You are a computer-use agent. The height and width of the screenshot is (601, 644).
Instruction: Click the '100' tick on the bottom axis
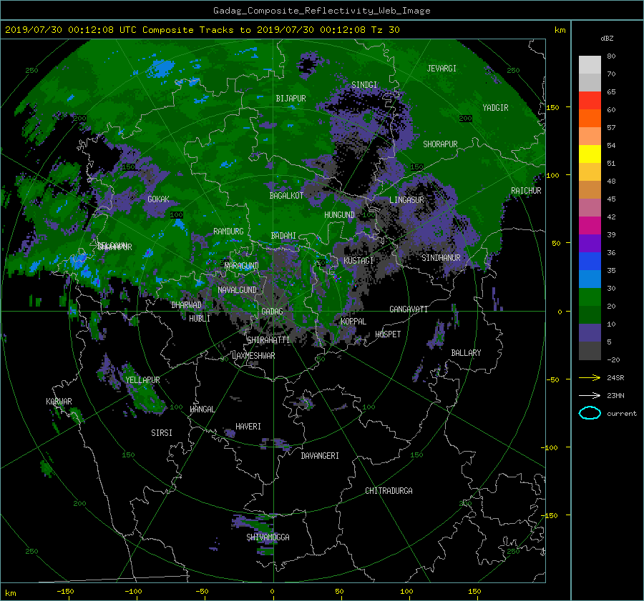tap(406, 591)
